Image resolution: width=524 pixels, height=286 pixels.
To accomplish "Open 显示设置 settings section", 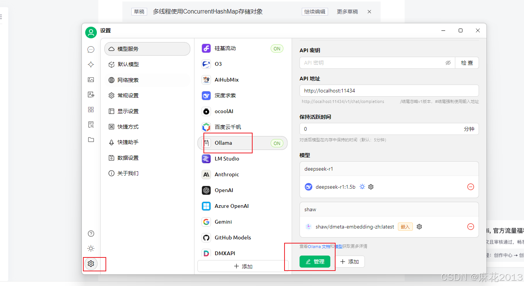I will (147, 111).
